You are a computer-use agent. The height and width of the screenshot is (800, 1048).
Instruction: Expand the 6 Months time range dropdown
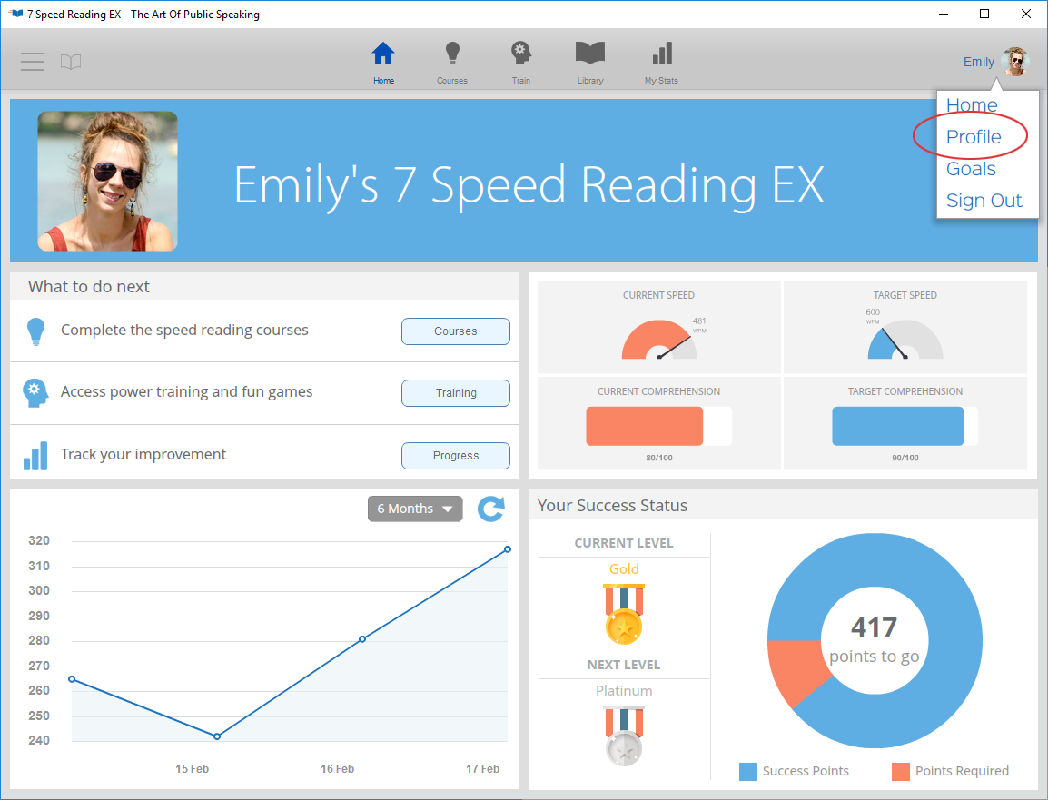tap(415, 509)
